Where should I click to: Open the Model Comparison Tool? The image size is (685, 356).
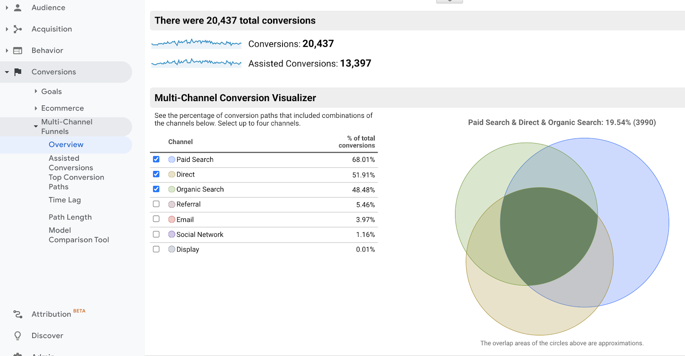(x=78, y=235)
